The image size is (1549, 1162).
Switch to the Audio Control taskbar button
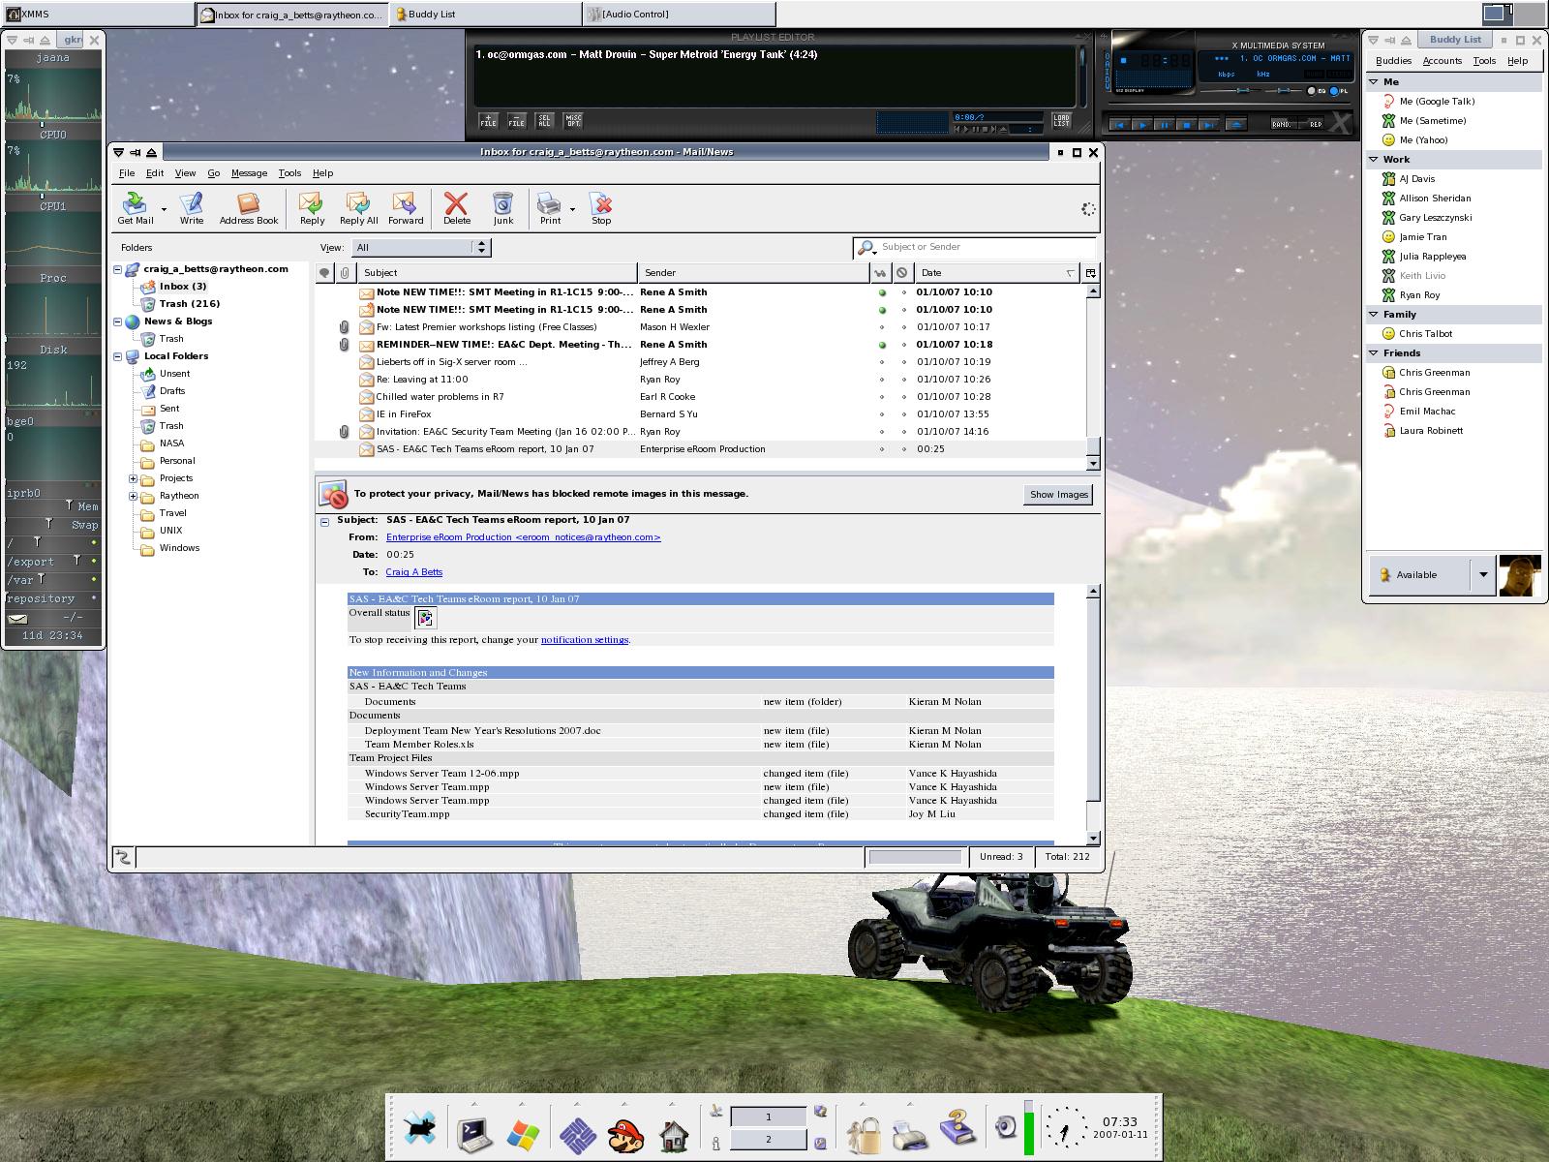[x=679, y=15]
